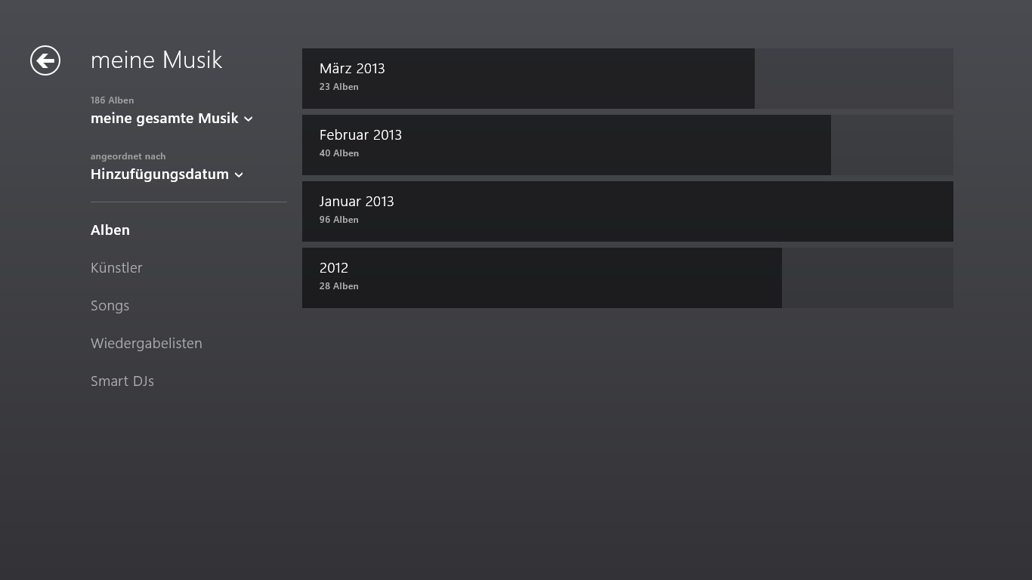Click the back arrow icon

pos(45,60)
